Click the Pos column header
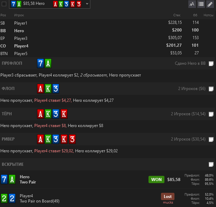216x207 pixels. click(3, 15)
